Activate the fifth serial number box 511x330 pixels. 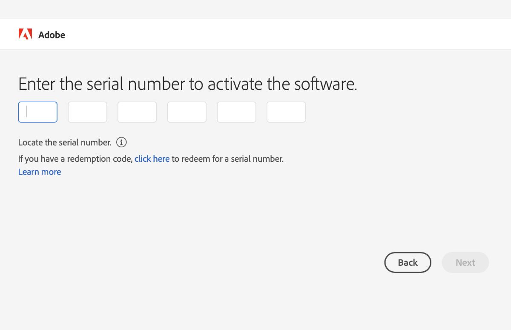pyautogui.click(x=236, y=112)
